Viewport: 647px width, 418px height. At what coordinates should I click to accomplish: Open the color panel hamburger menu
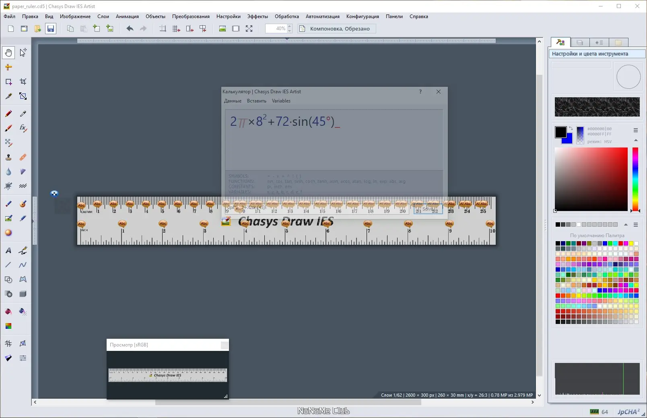tap(636, 130)
